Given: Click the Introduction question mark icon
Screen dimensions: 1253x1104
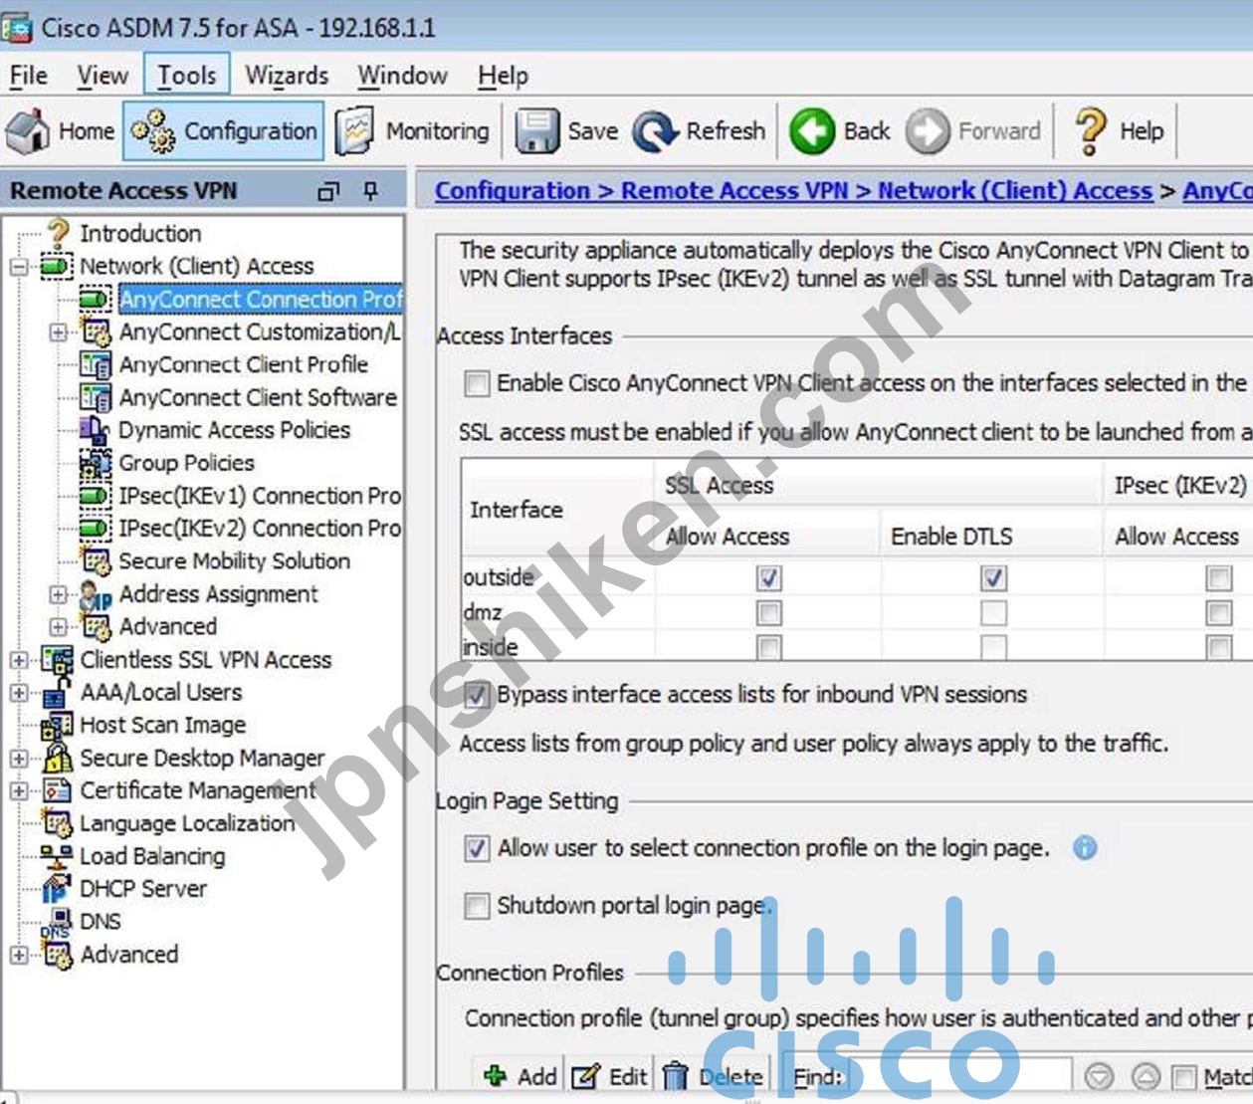Looking at the screenshot, I should 59,233.
